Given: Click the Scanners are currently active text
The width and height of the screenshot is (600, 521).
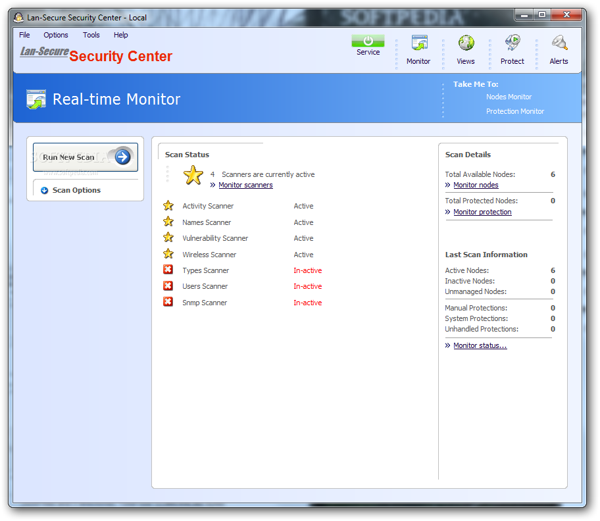Looking at the screenshot, I should pos(268,174).
